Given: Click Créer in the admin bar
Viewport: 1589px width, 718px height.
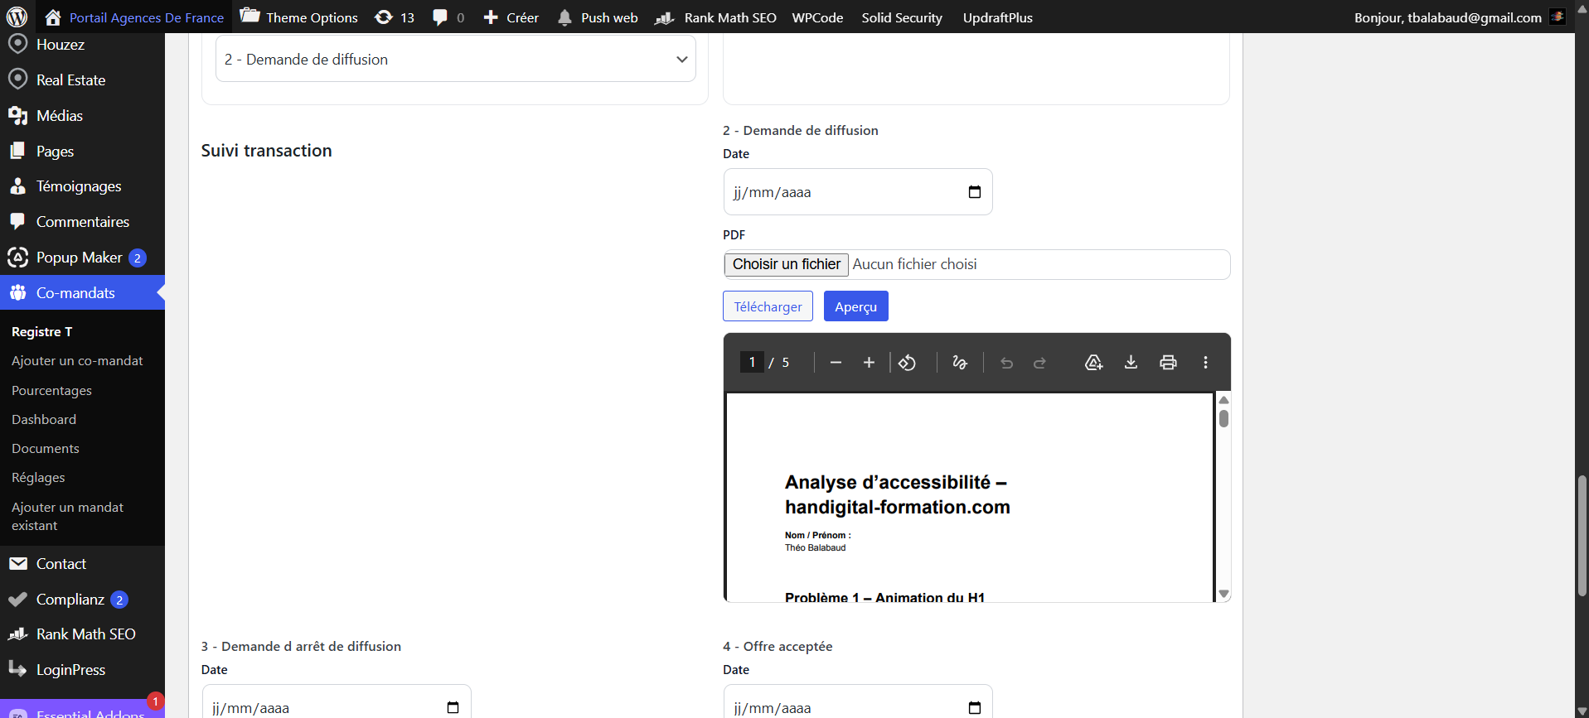Looking at the screenshot, I should [511, 17].
